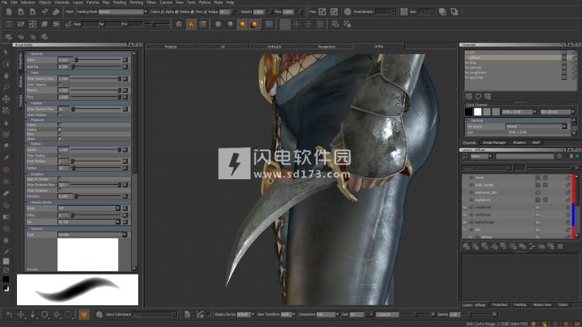This screenshot has height=327, width=582.
Task: Click the Brush Editor Opacity slider
Action: pyautogui.click(x=95, y=90)
